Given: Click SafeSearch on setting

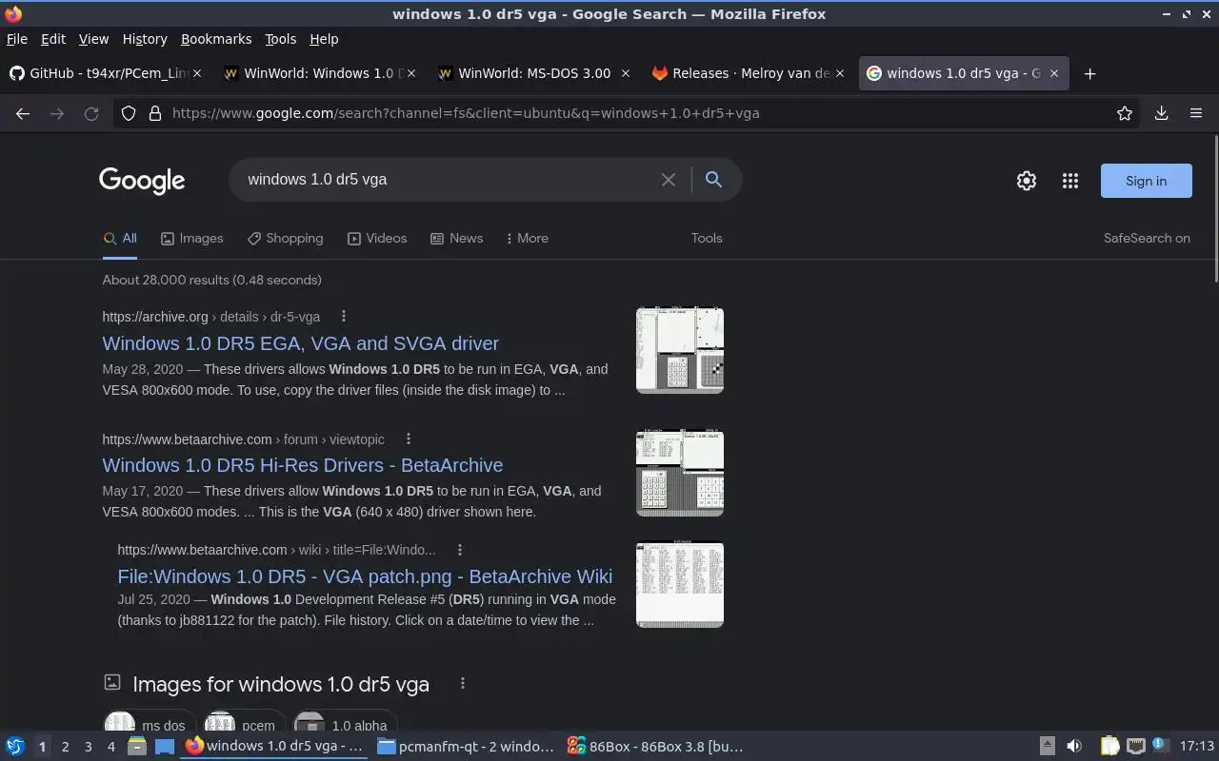Looking at the screenshot, I should coord(1147,238).
